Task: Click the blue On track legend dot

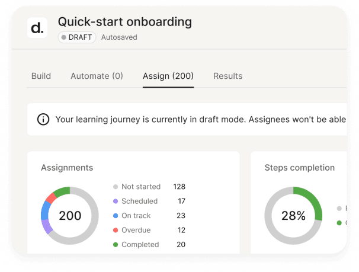Action: [115, 216]
